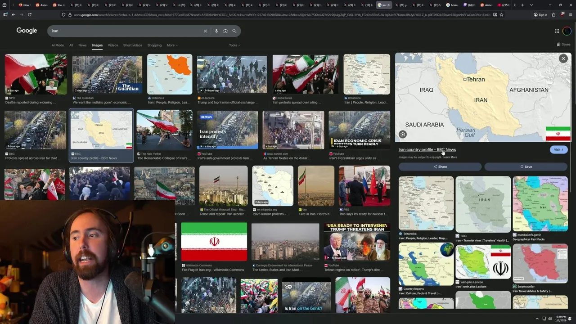Viewport: 576px width, 324px height.
Task: Go back with browser back arrow
Action: coord(13,14)
